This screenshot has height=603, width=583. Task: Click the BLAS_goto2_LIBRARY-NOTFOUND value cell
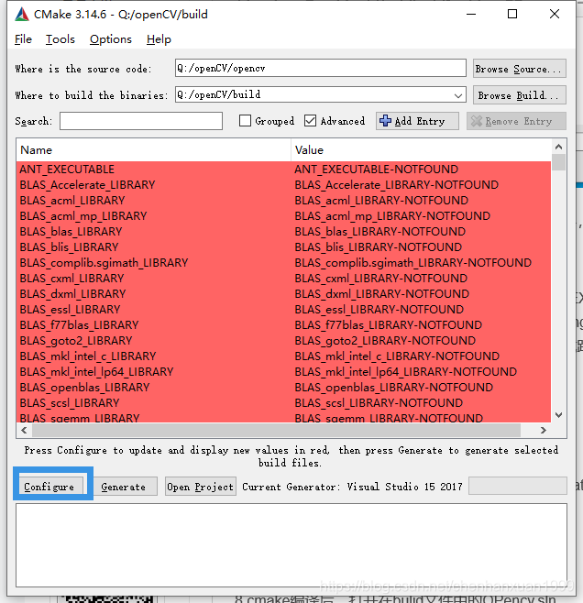385,340
